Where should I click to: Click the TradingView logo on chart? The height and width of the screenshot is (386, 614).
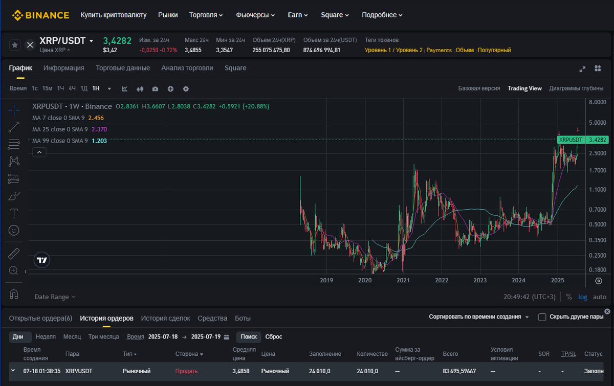click(42, 260)
